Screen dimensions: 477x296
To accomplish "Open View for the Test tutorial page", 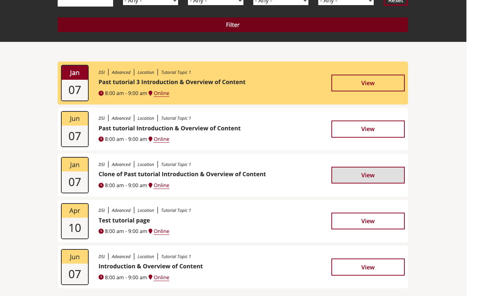I will (x=368, y=221).
